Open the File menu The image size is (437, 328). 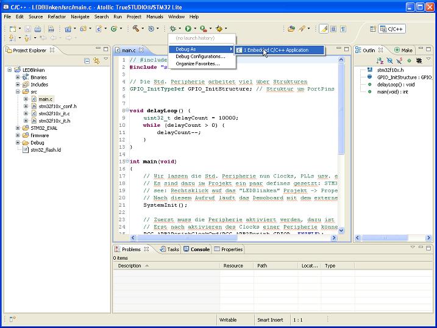click(x=7, y=16)
